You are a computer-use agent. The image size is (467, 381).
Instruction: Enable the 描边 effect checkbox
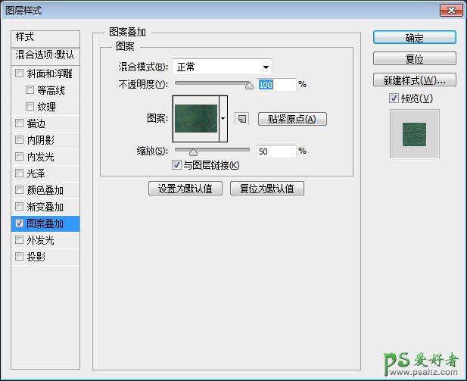[19, 123]
